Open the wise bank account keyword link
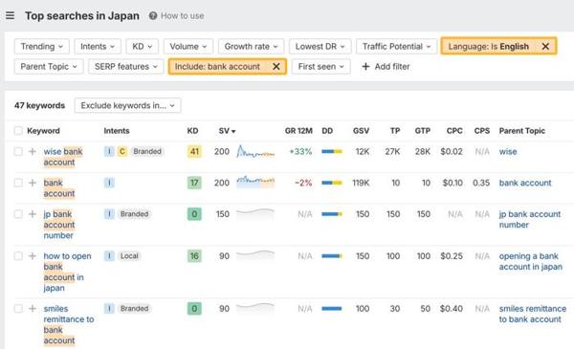The image size is (574, 349). pos(63,157)
